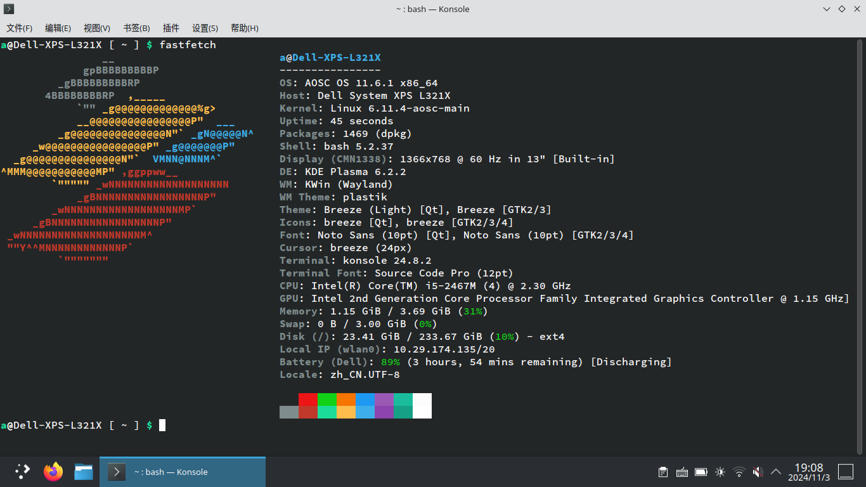Image resolution: width=866 pixels, height=487 pixels.
Task: Open the Wi-Fi network tray icon
Action: 739,472
